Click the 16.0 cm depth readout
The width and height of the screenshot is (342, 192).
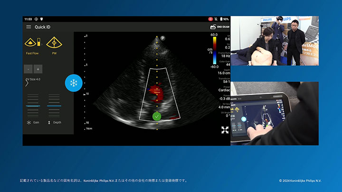[224, 73]
